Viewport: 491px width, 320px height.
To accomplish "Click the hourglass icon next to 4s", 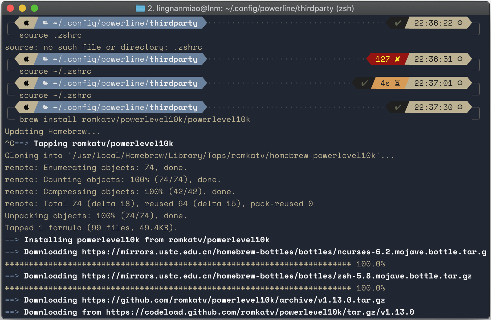I will (397, 83).
